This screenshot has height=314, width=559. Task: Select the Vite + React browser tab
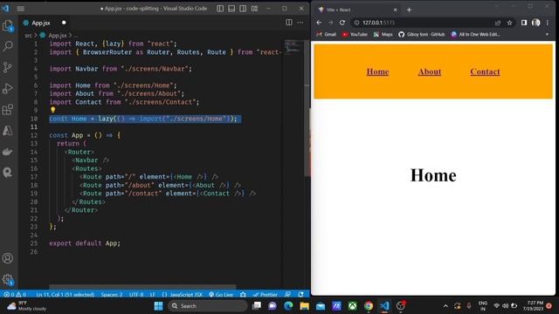click(357, 10)
